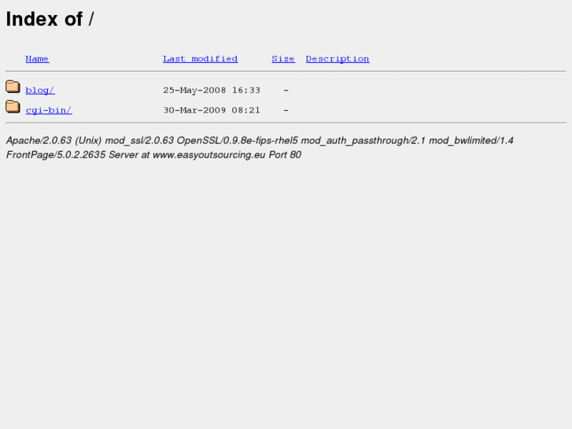The height and width of the screenshot is (429, 572).
Task: Click the mod_bwlimited/1.4 text in signature
Action: tap(471, 141)
